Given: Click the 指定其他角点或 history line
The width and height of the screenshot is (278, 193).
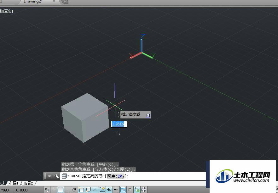Looking at the screenshot, I should [98, 169].
